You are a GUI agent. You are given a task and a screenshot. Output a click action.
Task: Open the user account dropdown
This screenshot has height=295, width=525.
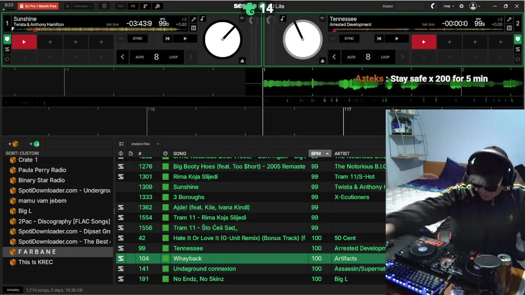pos(475,6)
